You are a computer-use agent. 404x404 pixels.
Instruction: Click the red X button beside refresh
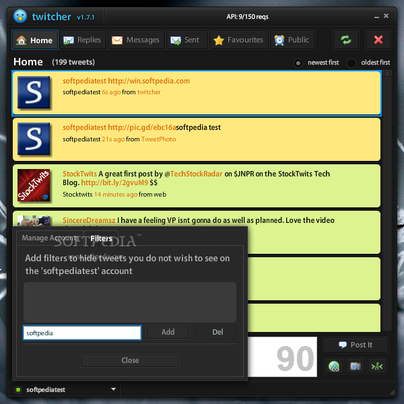pos(378,40)
